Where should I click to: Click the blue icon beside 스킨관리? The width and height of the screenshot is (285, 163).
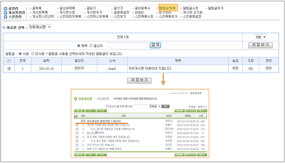tap(5, 17)
